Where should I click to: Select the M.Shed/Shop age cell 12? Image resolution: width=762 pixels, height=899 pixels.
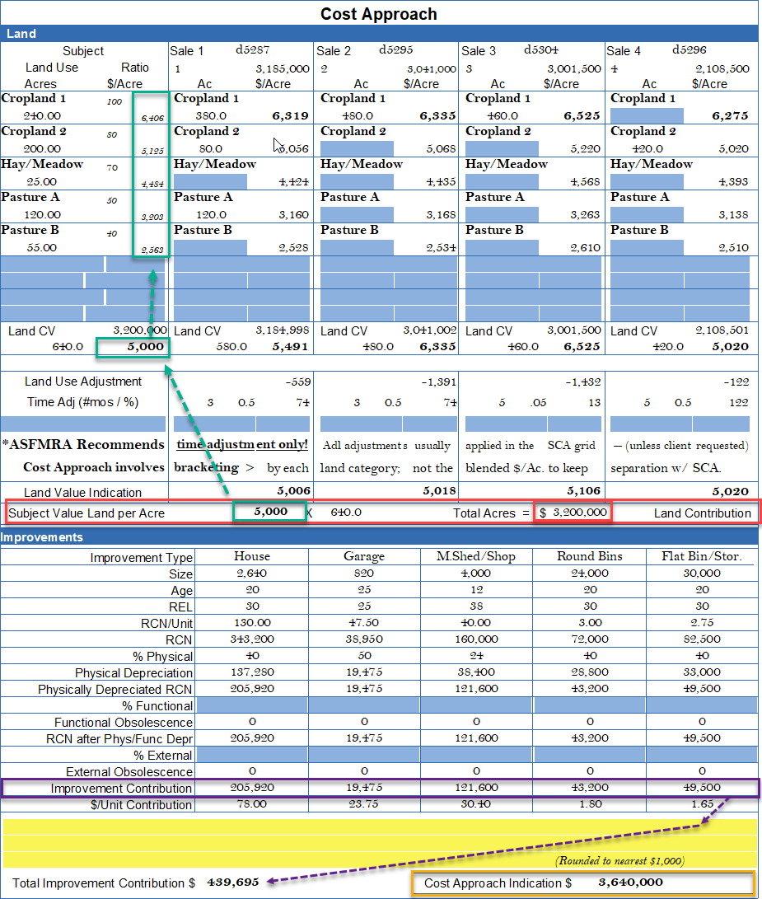tap(476, 591)
